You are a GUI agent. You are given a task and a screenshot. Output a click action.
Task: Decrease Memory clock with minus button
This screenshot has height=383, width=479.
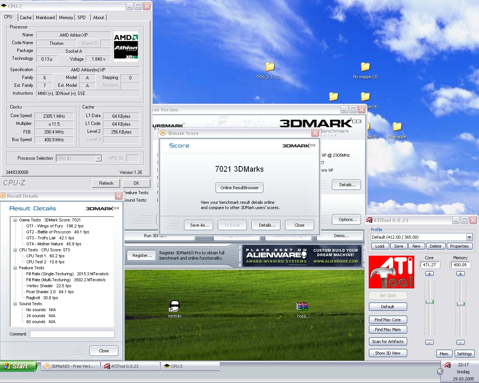pos(461,342)
